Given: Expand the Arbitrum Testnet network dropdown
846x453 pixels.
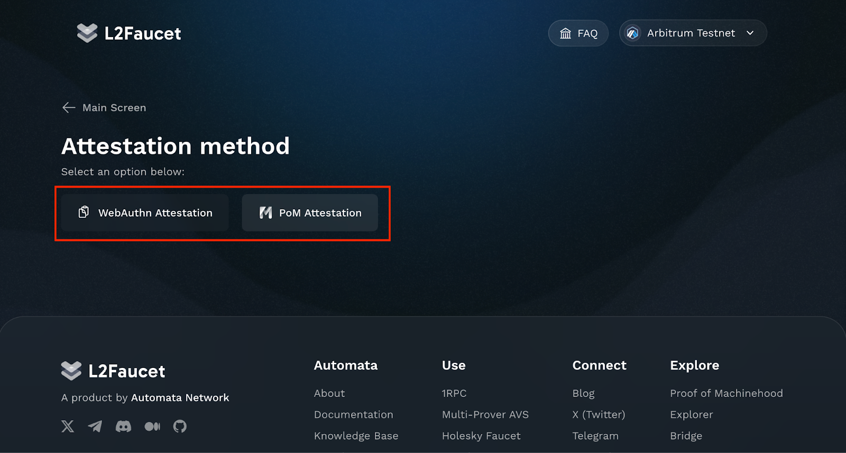Looking at the screenshot, I should pyautogui.click(x=692, y=33).
